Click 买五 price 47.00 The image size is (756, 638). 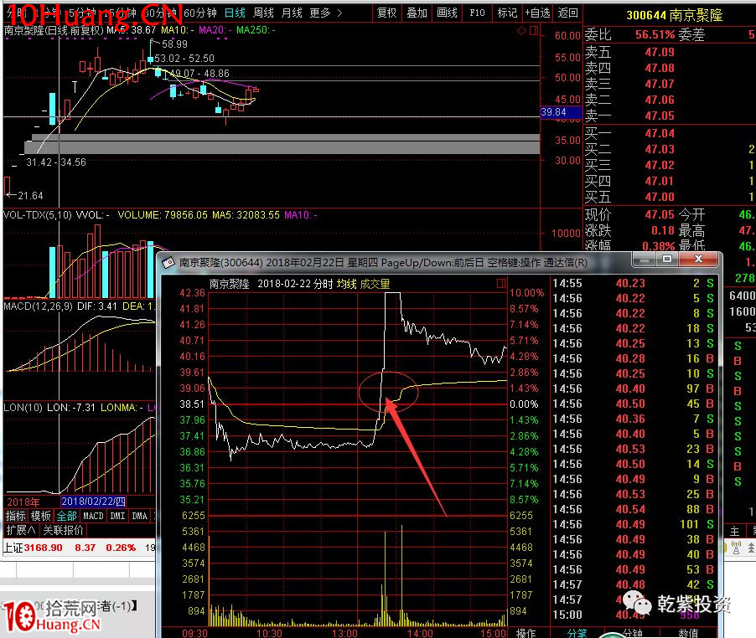pos(660,197)
